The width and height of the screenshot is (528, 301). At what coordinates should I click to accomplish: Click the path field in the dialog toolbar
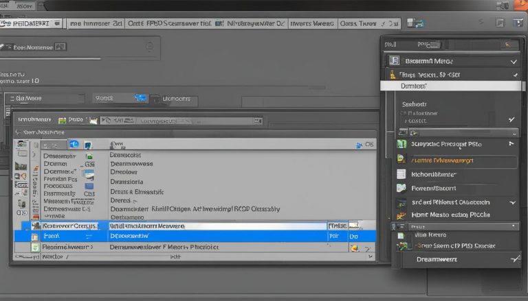coord(181,121)
